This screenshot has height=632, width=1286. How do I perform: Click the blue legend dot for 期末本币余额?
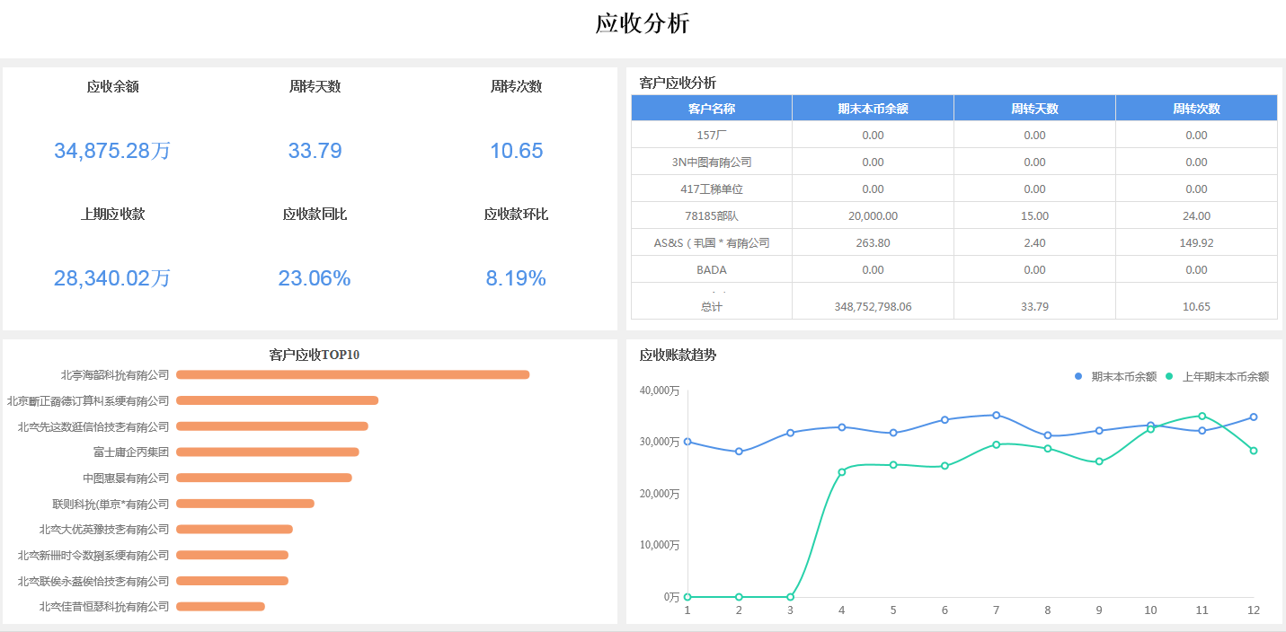(x=1078, y=376)
